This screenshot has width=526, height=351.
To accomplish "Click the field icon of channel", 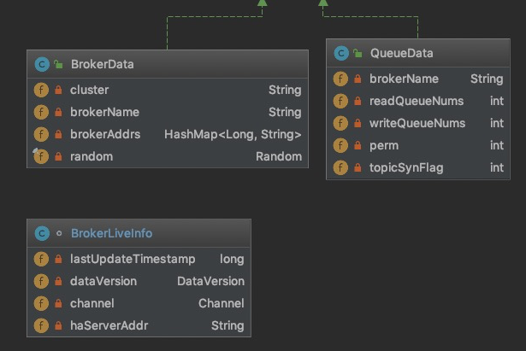I will [x=41, y=303].
